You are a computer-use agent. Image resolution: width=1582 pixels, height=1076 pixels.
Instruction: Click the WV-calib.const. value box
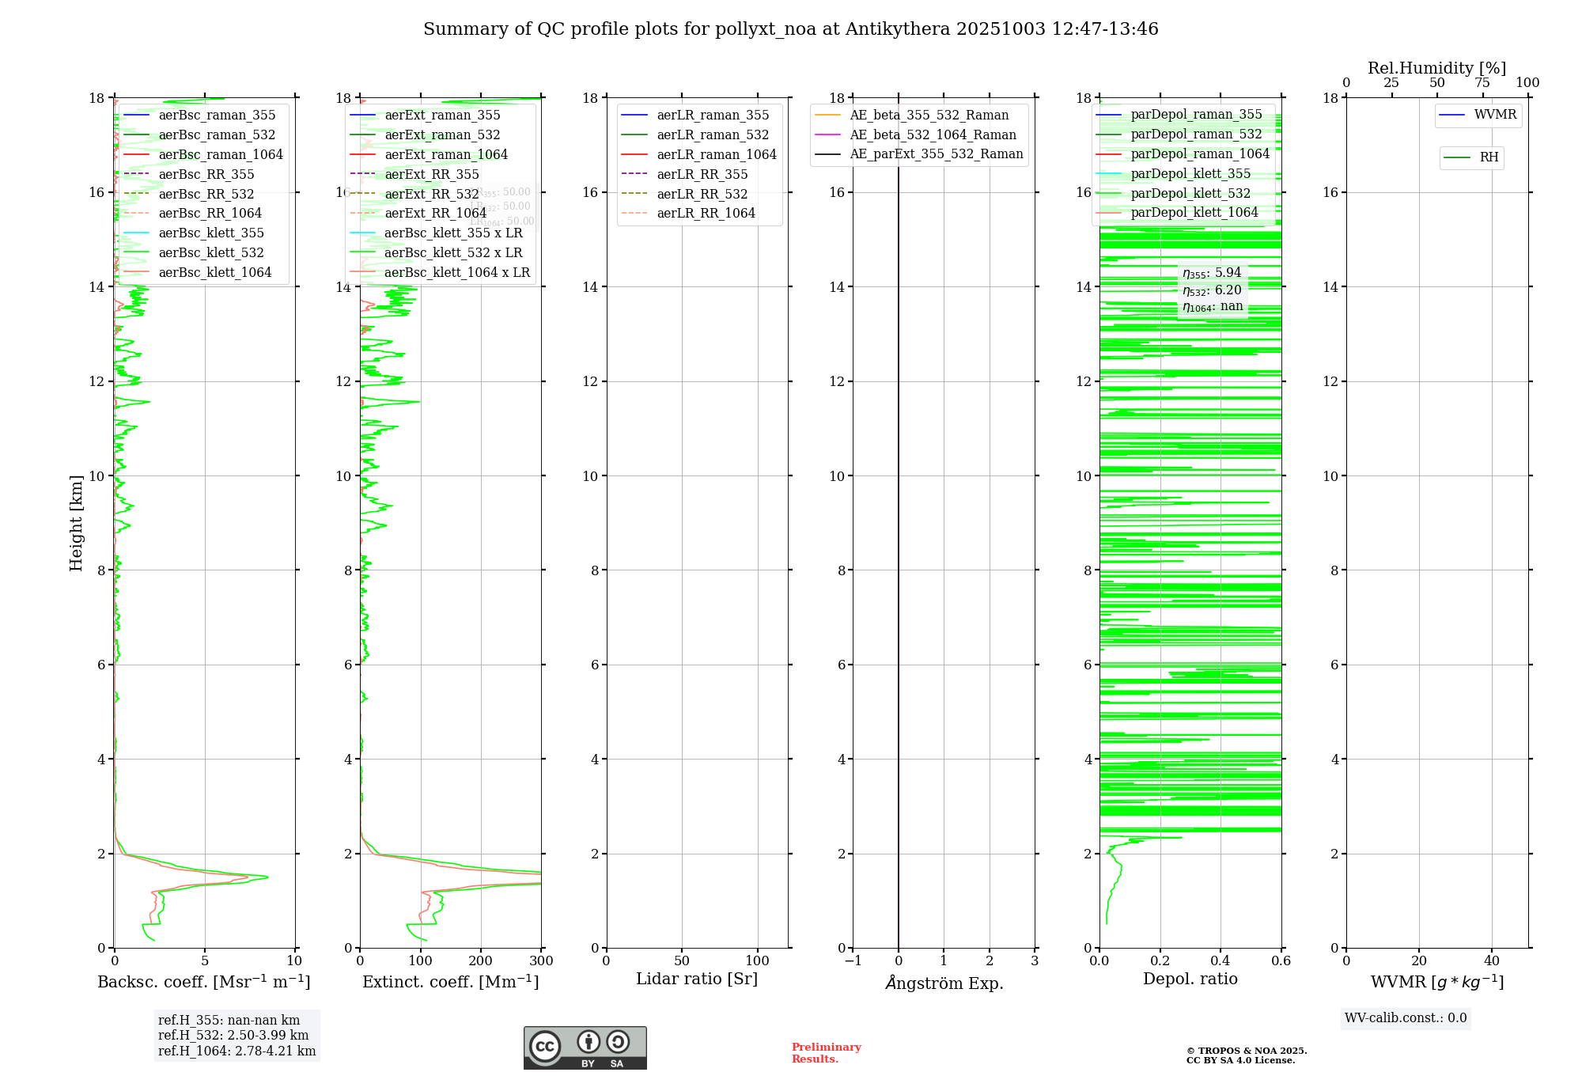(1405, 1018)
